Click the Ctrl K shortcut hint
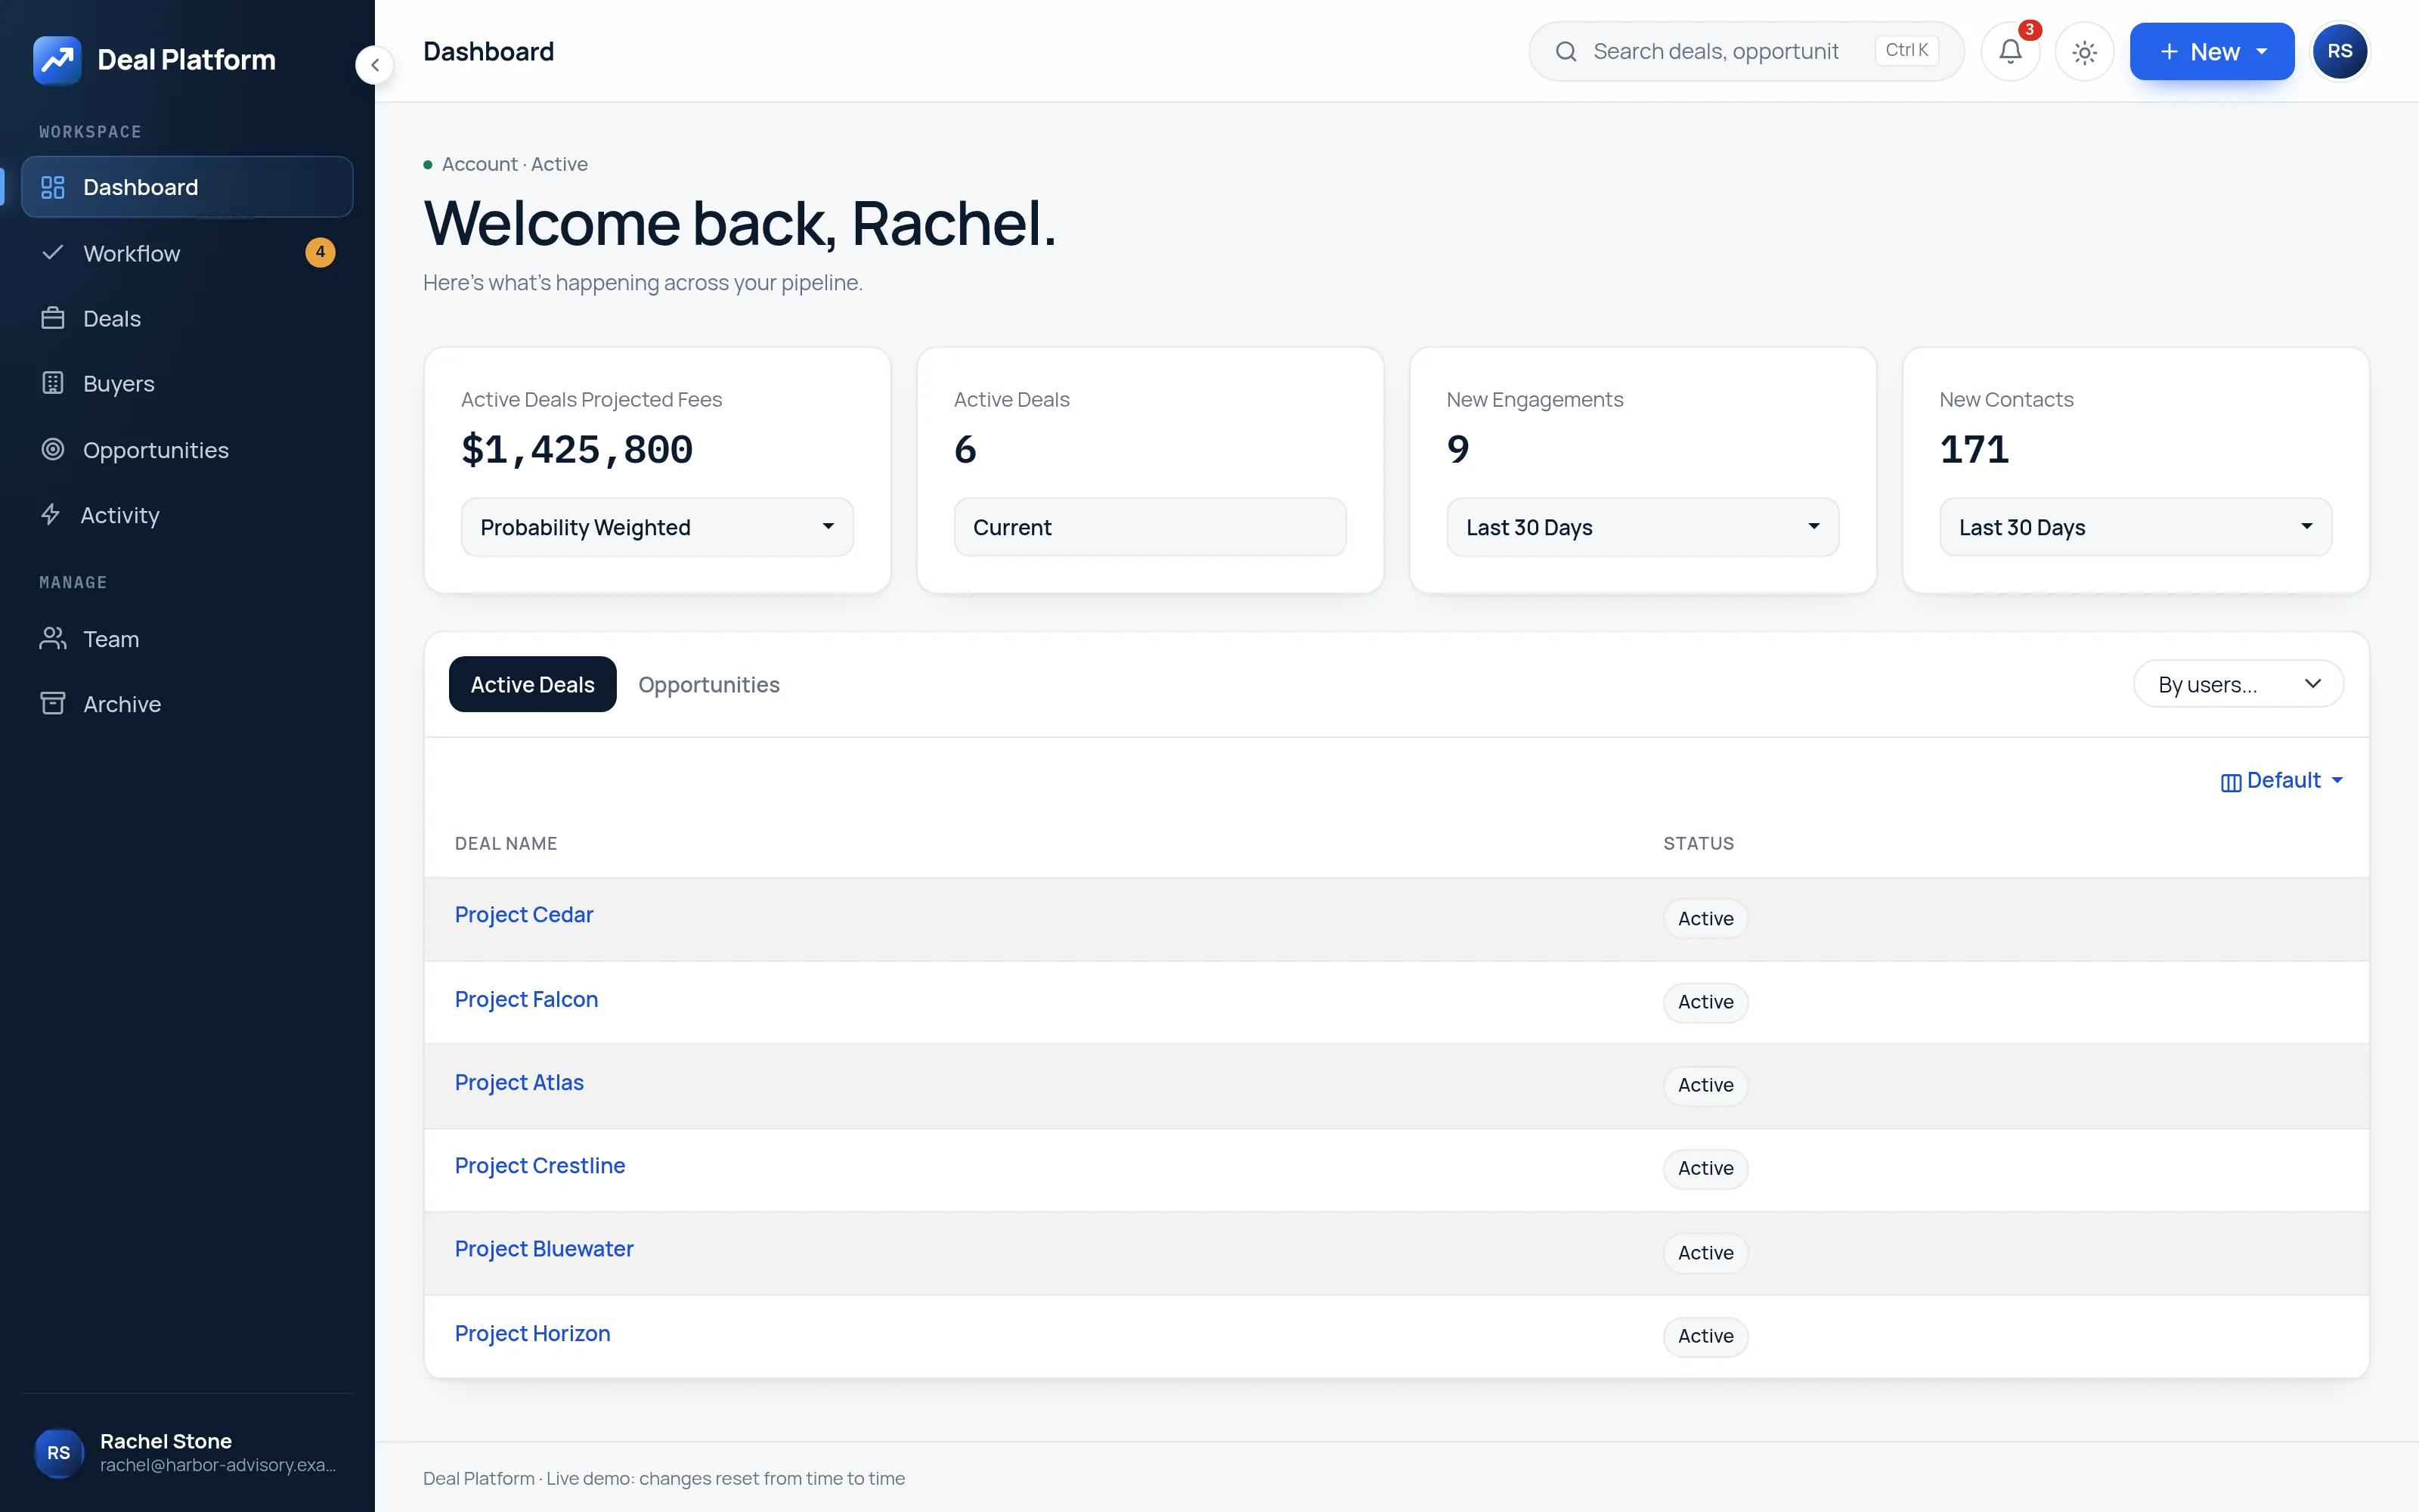This screenshot has height=1512, width=2419. click(1906, 51)
